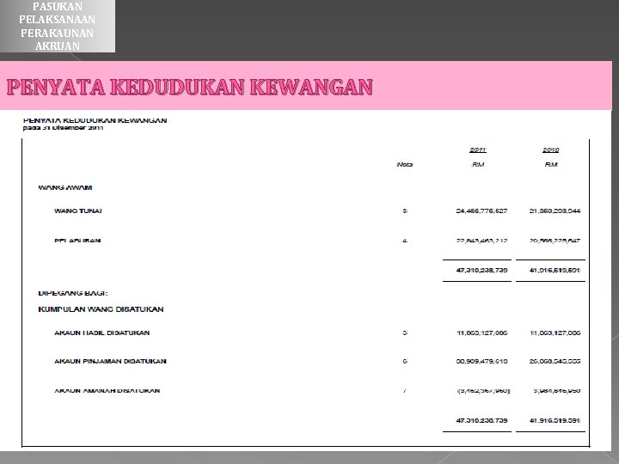619x464 pixels.
Task: Select nota number 3 for WANG TUNAI
Action: point(405,211)
